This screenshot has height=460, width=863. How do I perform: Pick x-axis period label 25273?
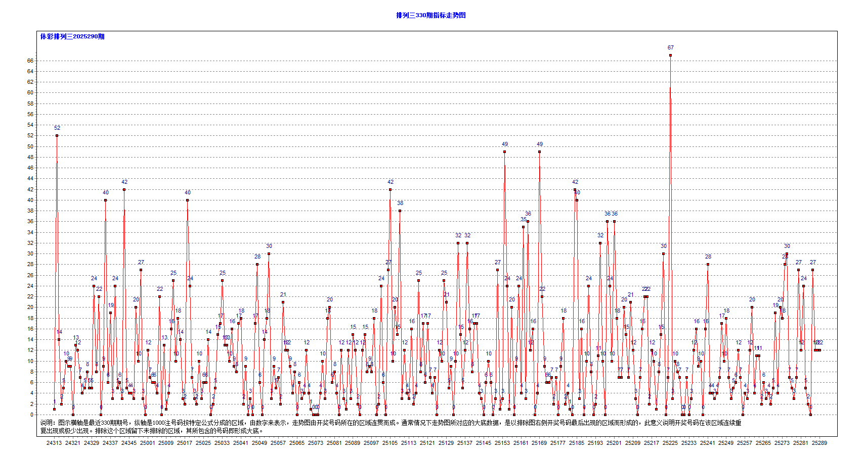tap(782, 443)
